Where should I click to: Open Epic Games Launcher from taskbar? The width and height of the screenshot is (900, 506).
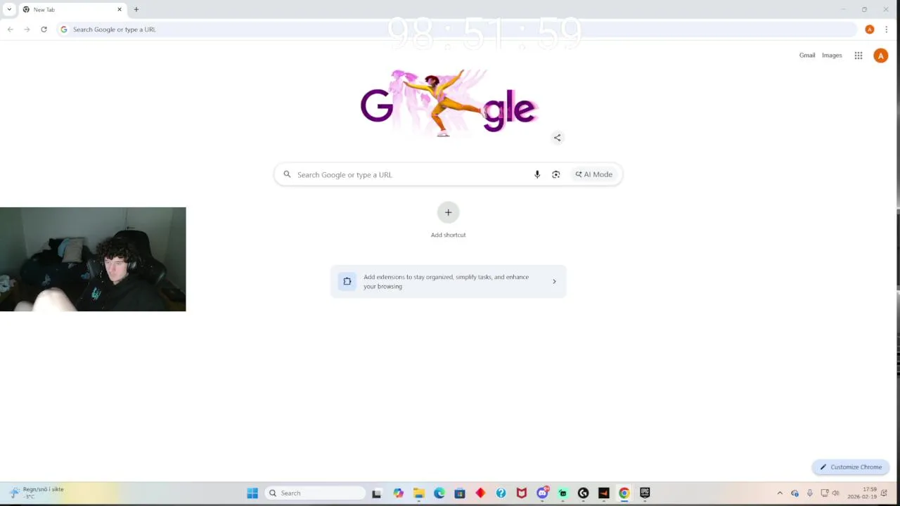click(645, 493)
